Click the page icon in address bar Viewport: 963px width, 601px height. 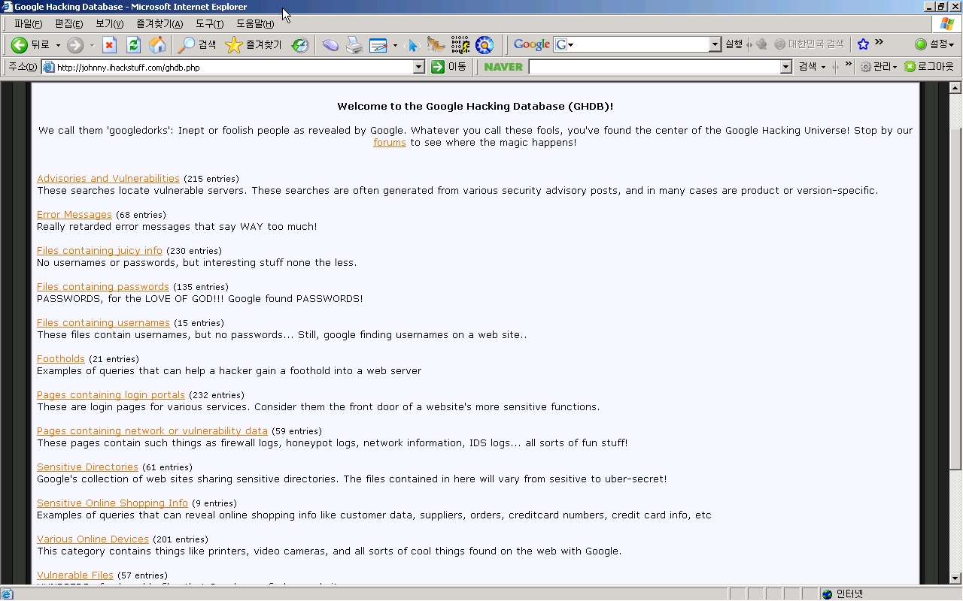point(49,67)
